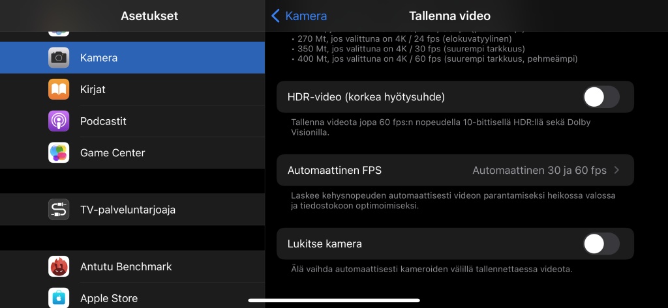Viewport: 668px width, 308px height.
Task: Enable the HDR-video toggle switch
Action: [601, 97]
